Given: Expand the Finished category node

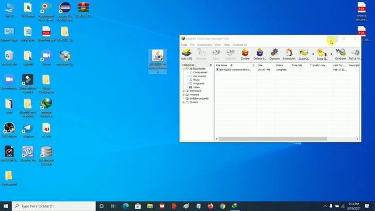Looking at the screenshot, I should (183, 95).
